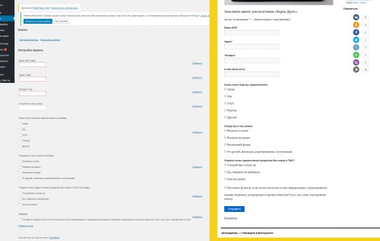Screen dimensions: 380x241
Task: Share the page via WhatsApp
Action: click(356, 54)
